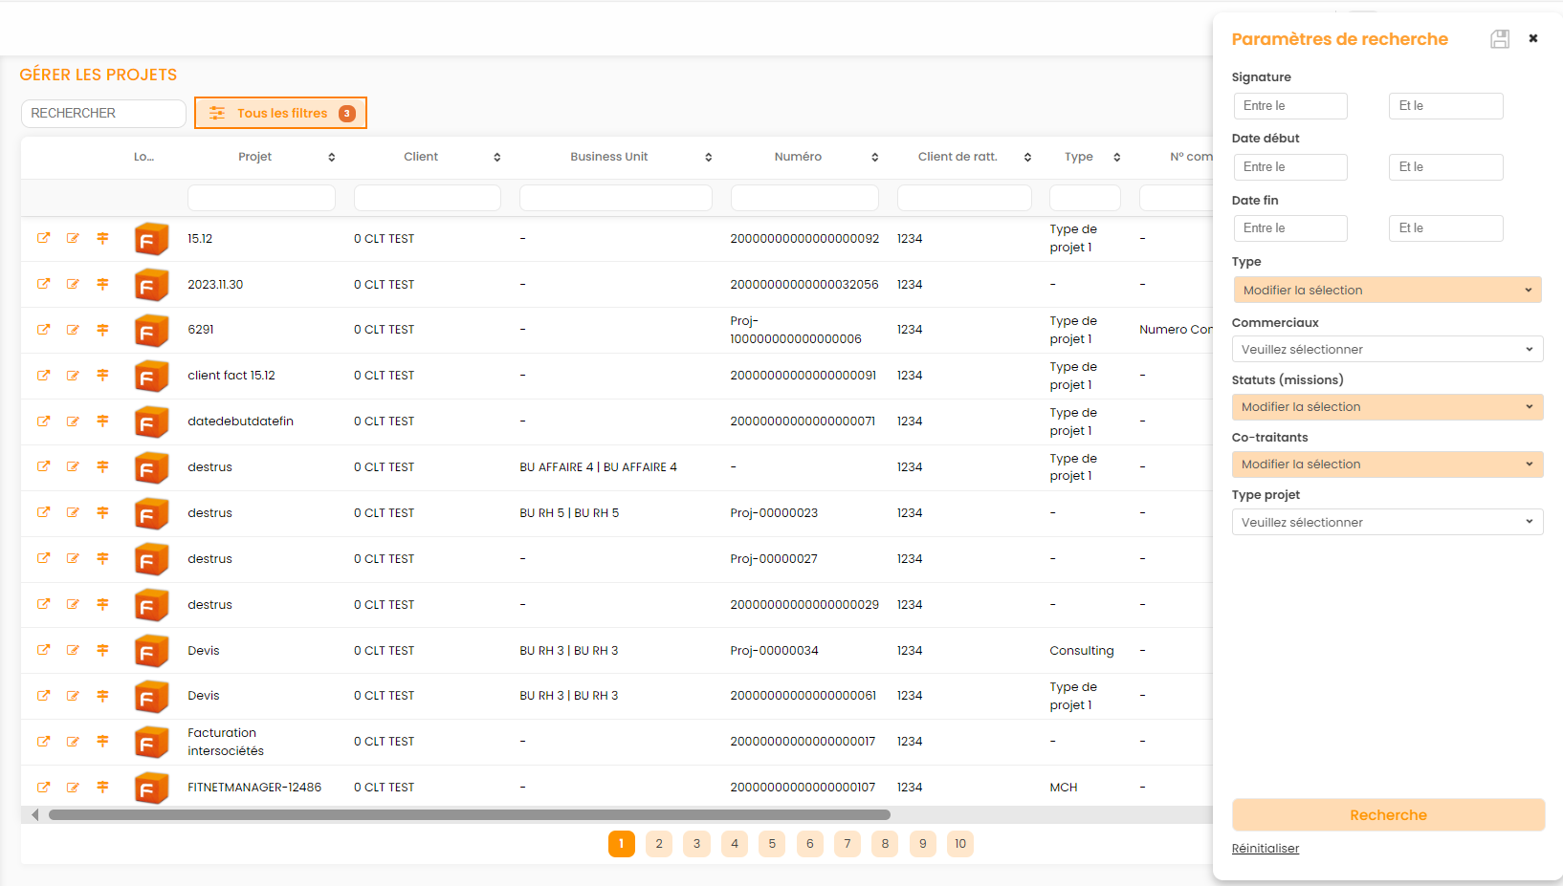Click the sliders icon in Tous les filtres

click(x=217, y=113)
